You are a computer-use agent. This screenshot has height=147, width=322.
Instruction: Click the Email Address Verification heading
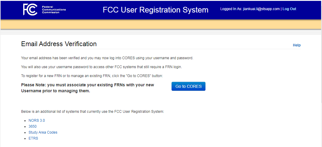(x=59, y=44)
